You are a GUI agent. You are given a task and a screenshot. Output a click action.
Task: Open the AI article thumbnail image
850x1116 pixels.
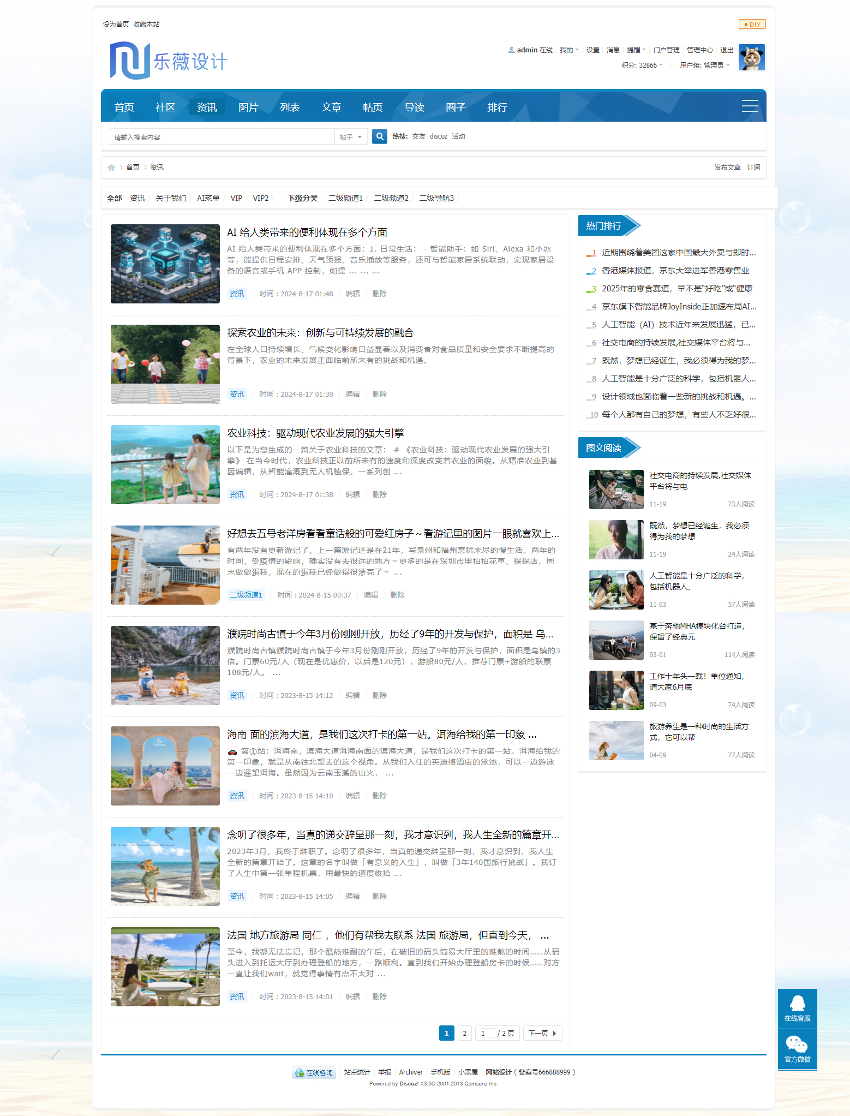pos(165,264)
